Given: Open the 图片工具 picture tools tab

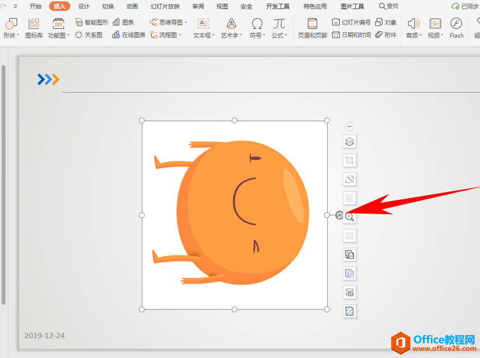Looking at the screenshot, I should coord(352,7).
